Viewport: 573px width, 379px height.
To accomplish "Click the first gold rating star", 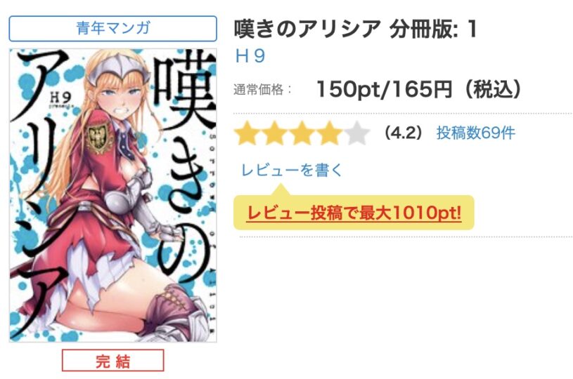I will pyautogui.click(x=247, y=133).
